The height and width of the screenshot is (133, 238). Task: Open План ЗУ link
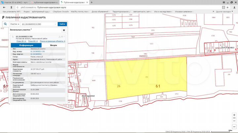(21, 41)
